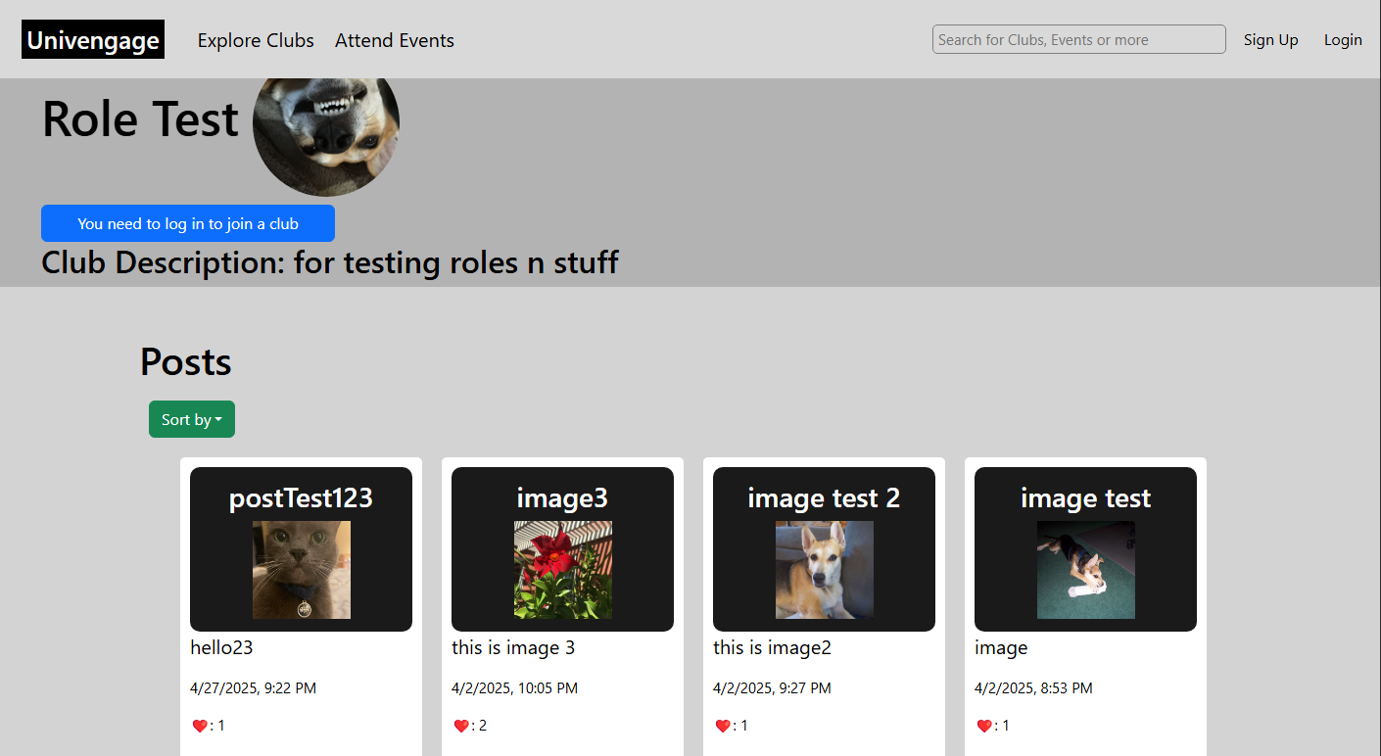Viewport: 1381px width, 756px height.
Task: Tap the heart under image test 2
Action: coord(723,726)
